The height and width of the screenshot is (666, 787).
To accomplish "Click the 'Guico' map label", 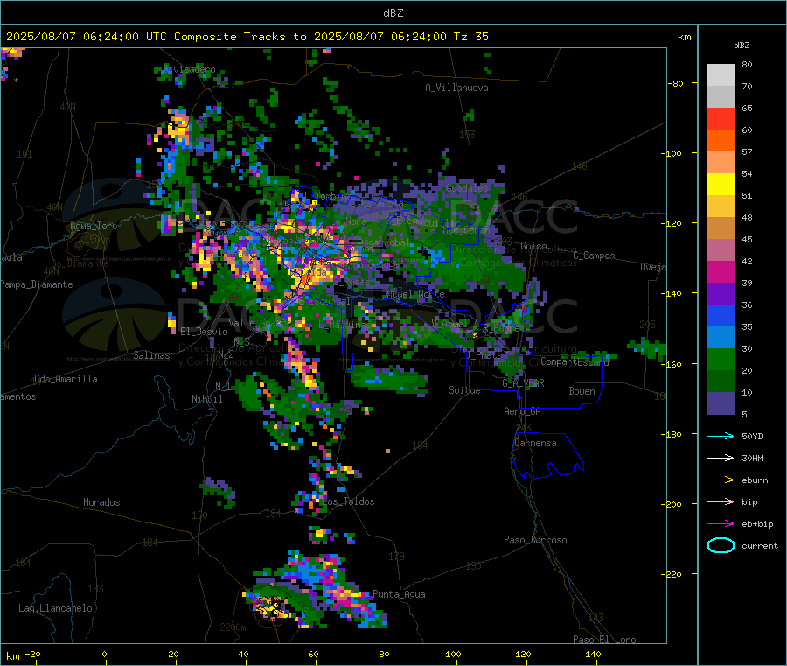I will click(x=533, y=246).
